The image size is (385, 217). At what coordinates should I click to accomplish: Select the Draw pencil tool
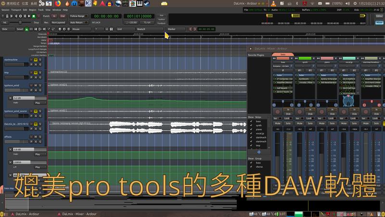click(49, 29)
